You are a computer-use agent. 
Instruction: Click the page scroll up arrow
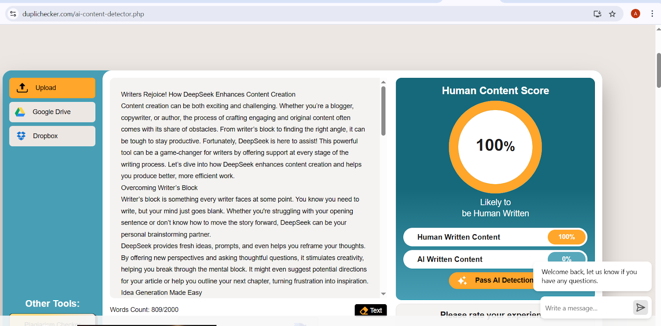click(659, 29)
